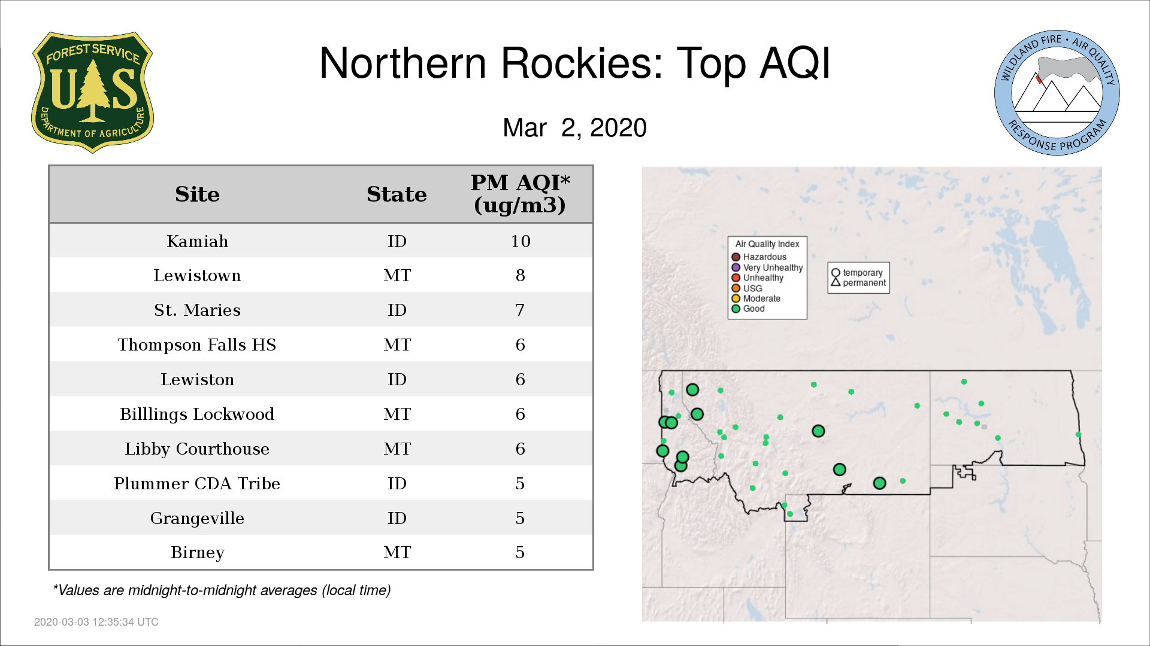
Task: Click the title Northern Rockies: Top AQI
Action: [x=574, y=63]
